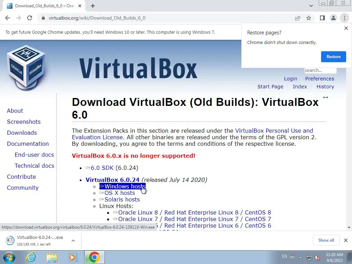
Task: Go back to the previous page
Action: click(x=8, y=18)
